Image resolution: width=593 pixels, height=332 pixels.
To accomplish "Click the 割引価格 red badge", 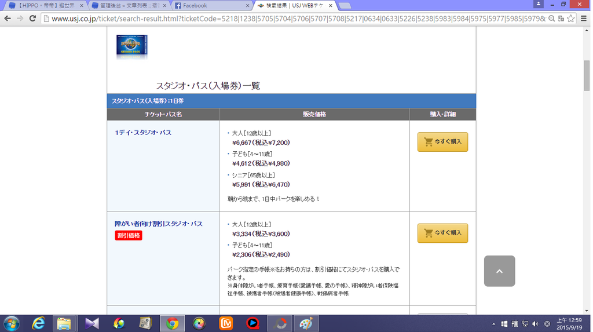I will pyautogui.click(x=129, y=235).
